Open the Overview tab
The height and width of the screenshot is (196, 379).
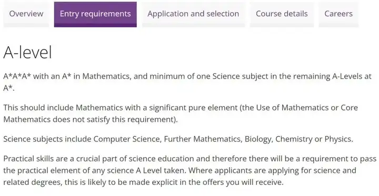(26, 14)
